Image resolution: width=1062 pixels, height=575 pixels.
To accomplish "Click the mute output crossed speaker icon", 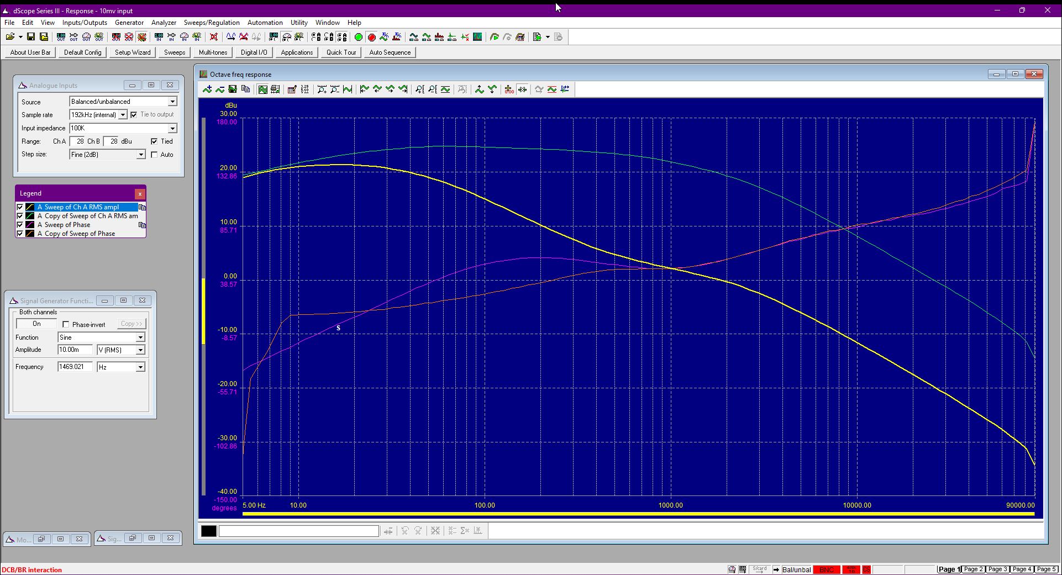I will (214, 37).
